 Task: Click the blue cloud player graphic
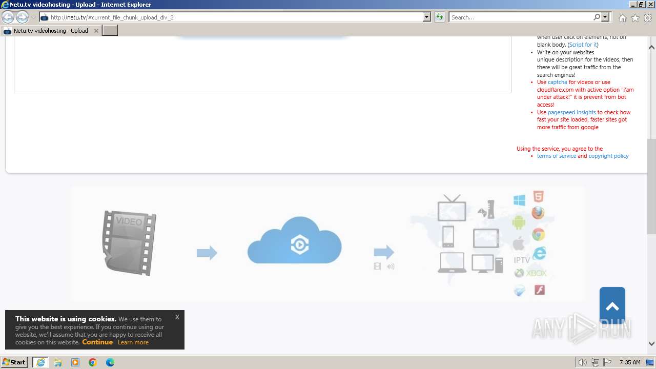coord(295,240)
